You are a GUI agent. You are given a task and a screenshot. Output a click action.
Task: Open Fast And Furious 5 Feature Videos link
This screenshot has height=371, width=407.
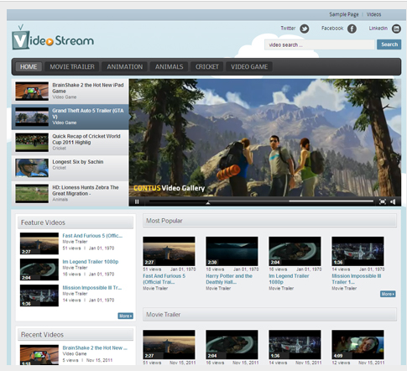click(92, 236)
